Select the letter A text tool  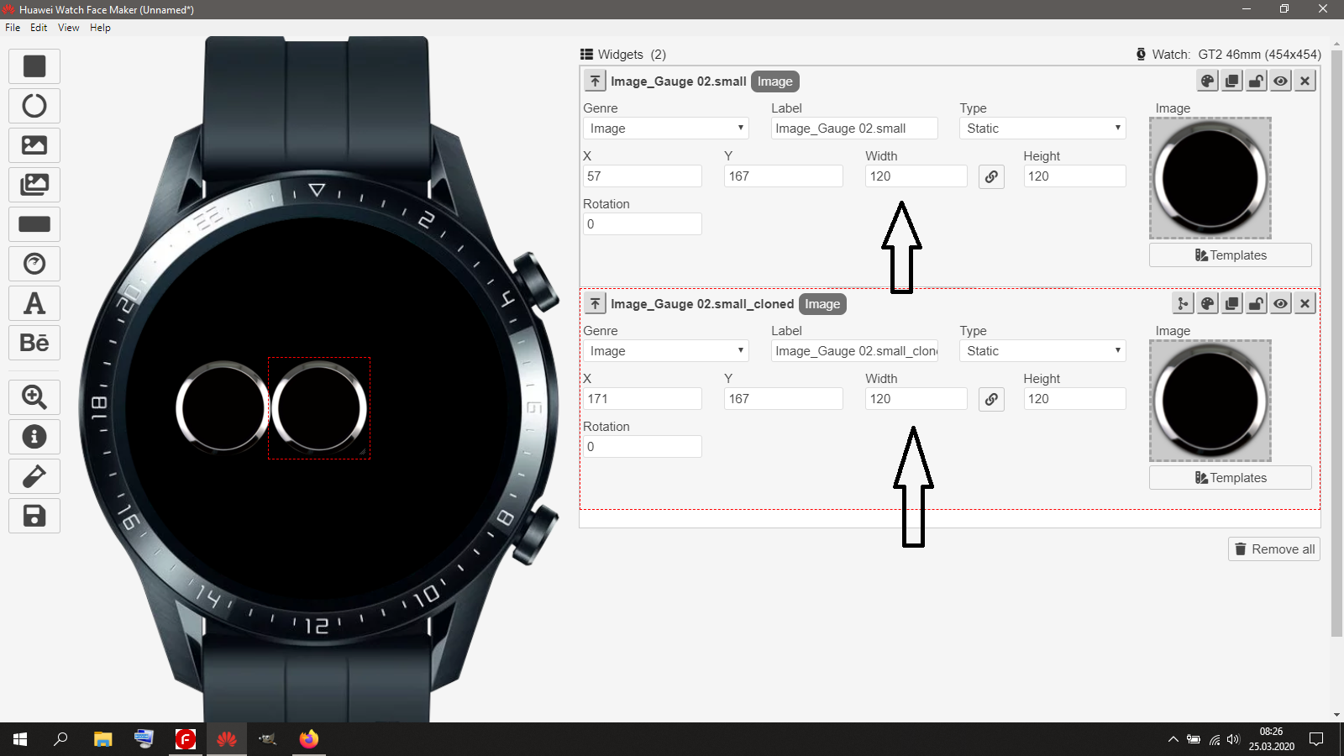pyautogui.click(x=34, y=303)
